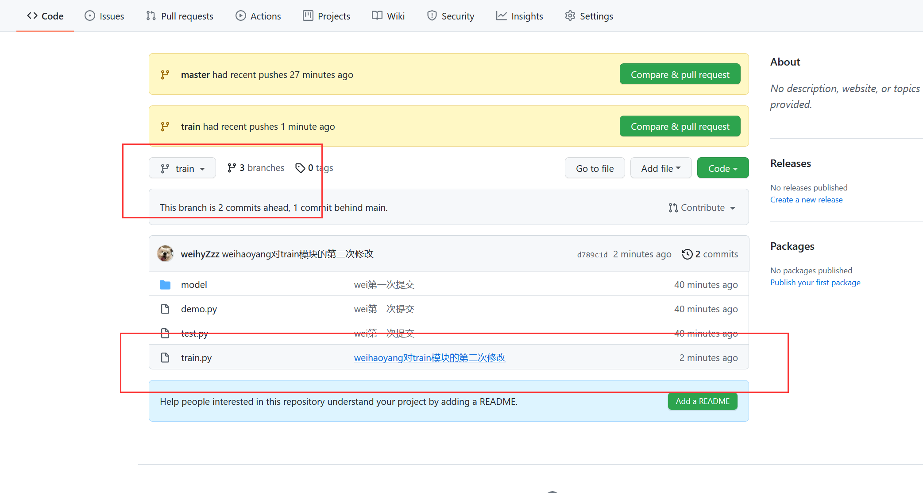923x493 pixels.
Task: Open the train.py commit message link
Action: [x=429, y=358]
